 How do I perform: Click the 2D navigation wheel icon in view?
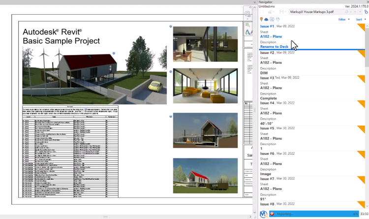click(x=247, y=14)
